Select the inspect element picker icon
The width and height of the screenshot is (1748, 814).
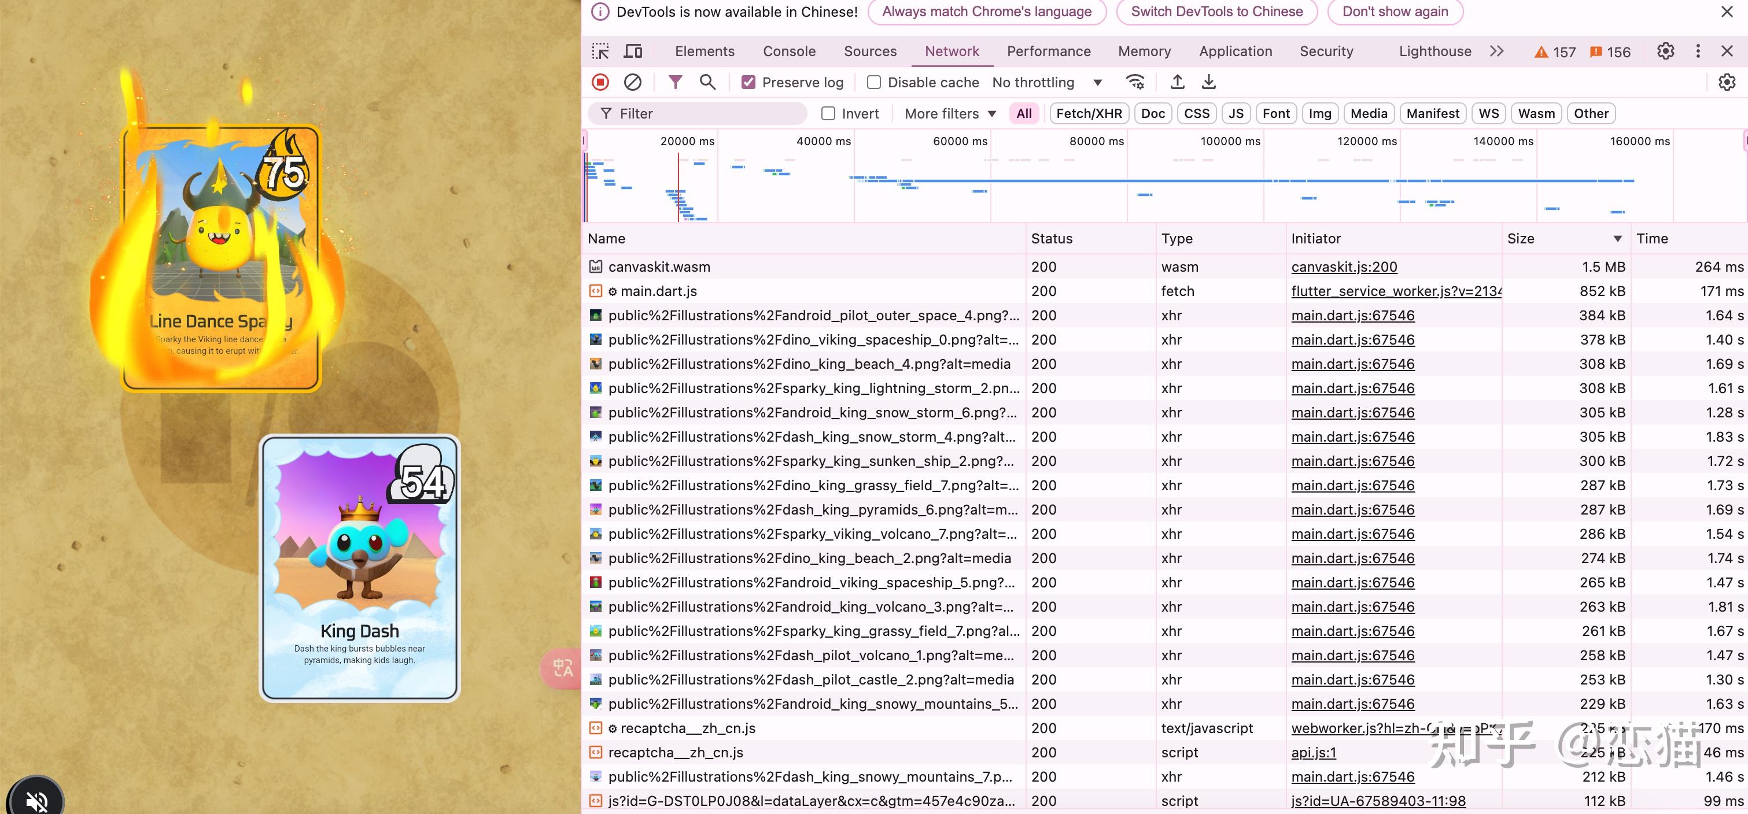[x=600, y=51]
